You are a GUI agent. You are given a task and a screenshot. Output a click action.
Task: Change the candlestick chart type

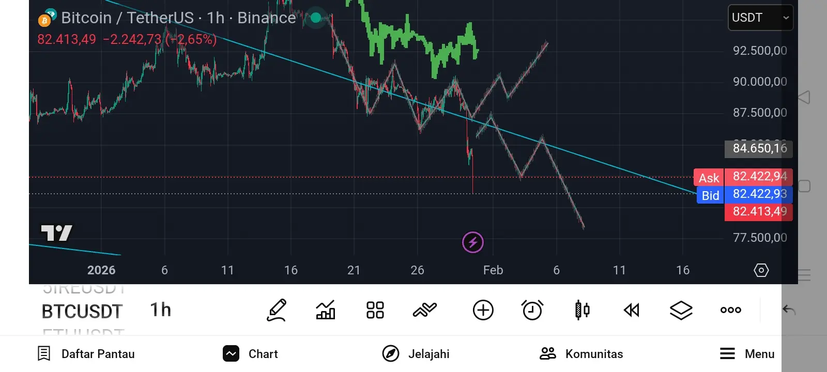583,310
